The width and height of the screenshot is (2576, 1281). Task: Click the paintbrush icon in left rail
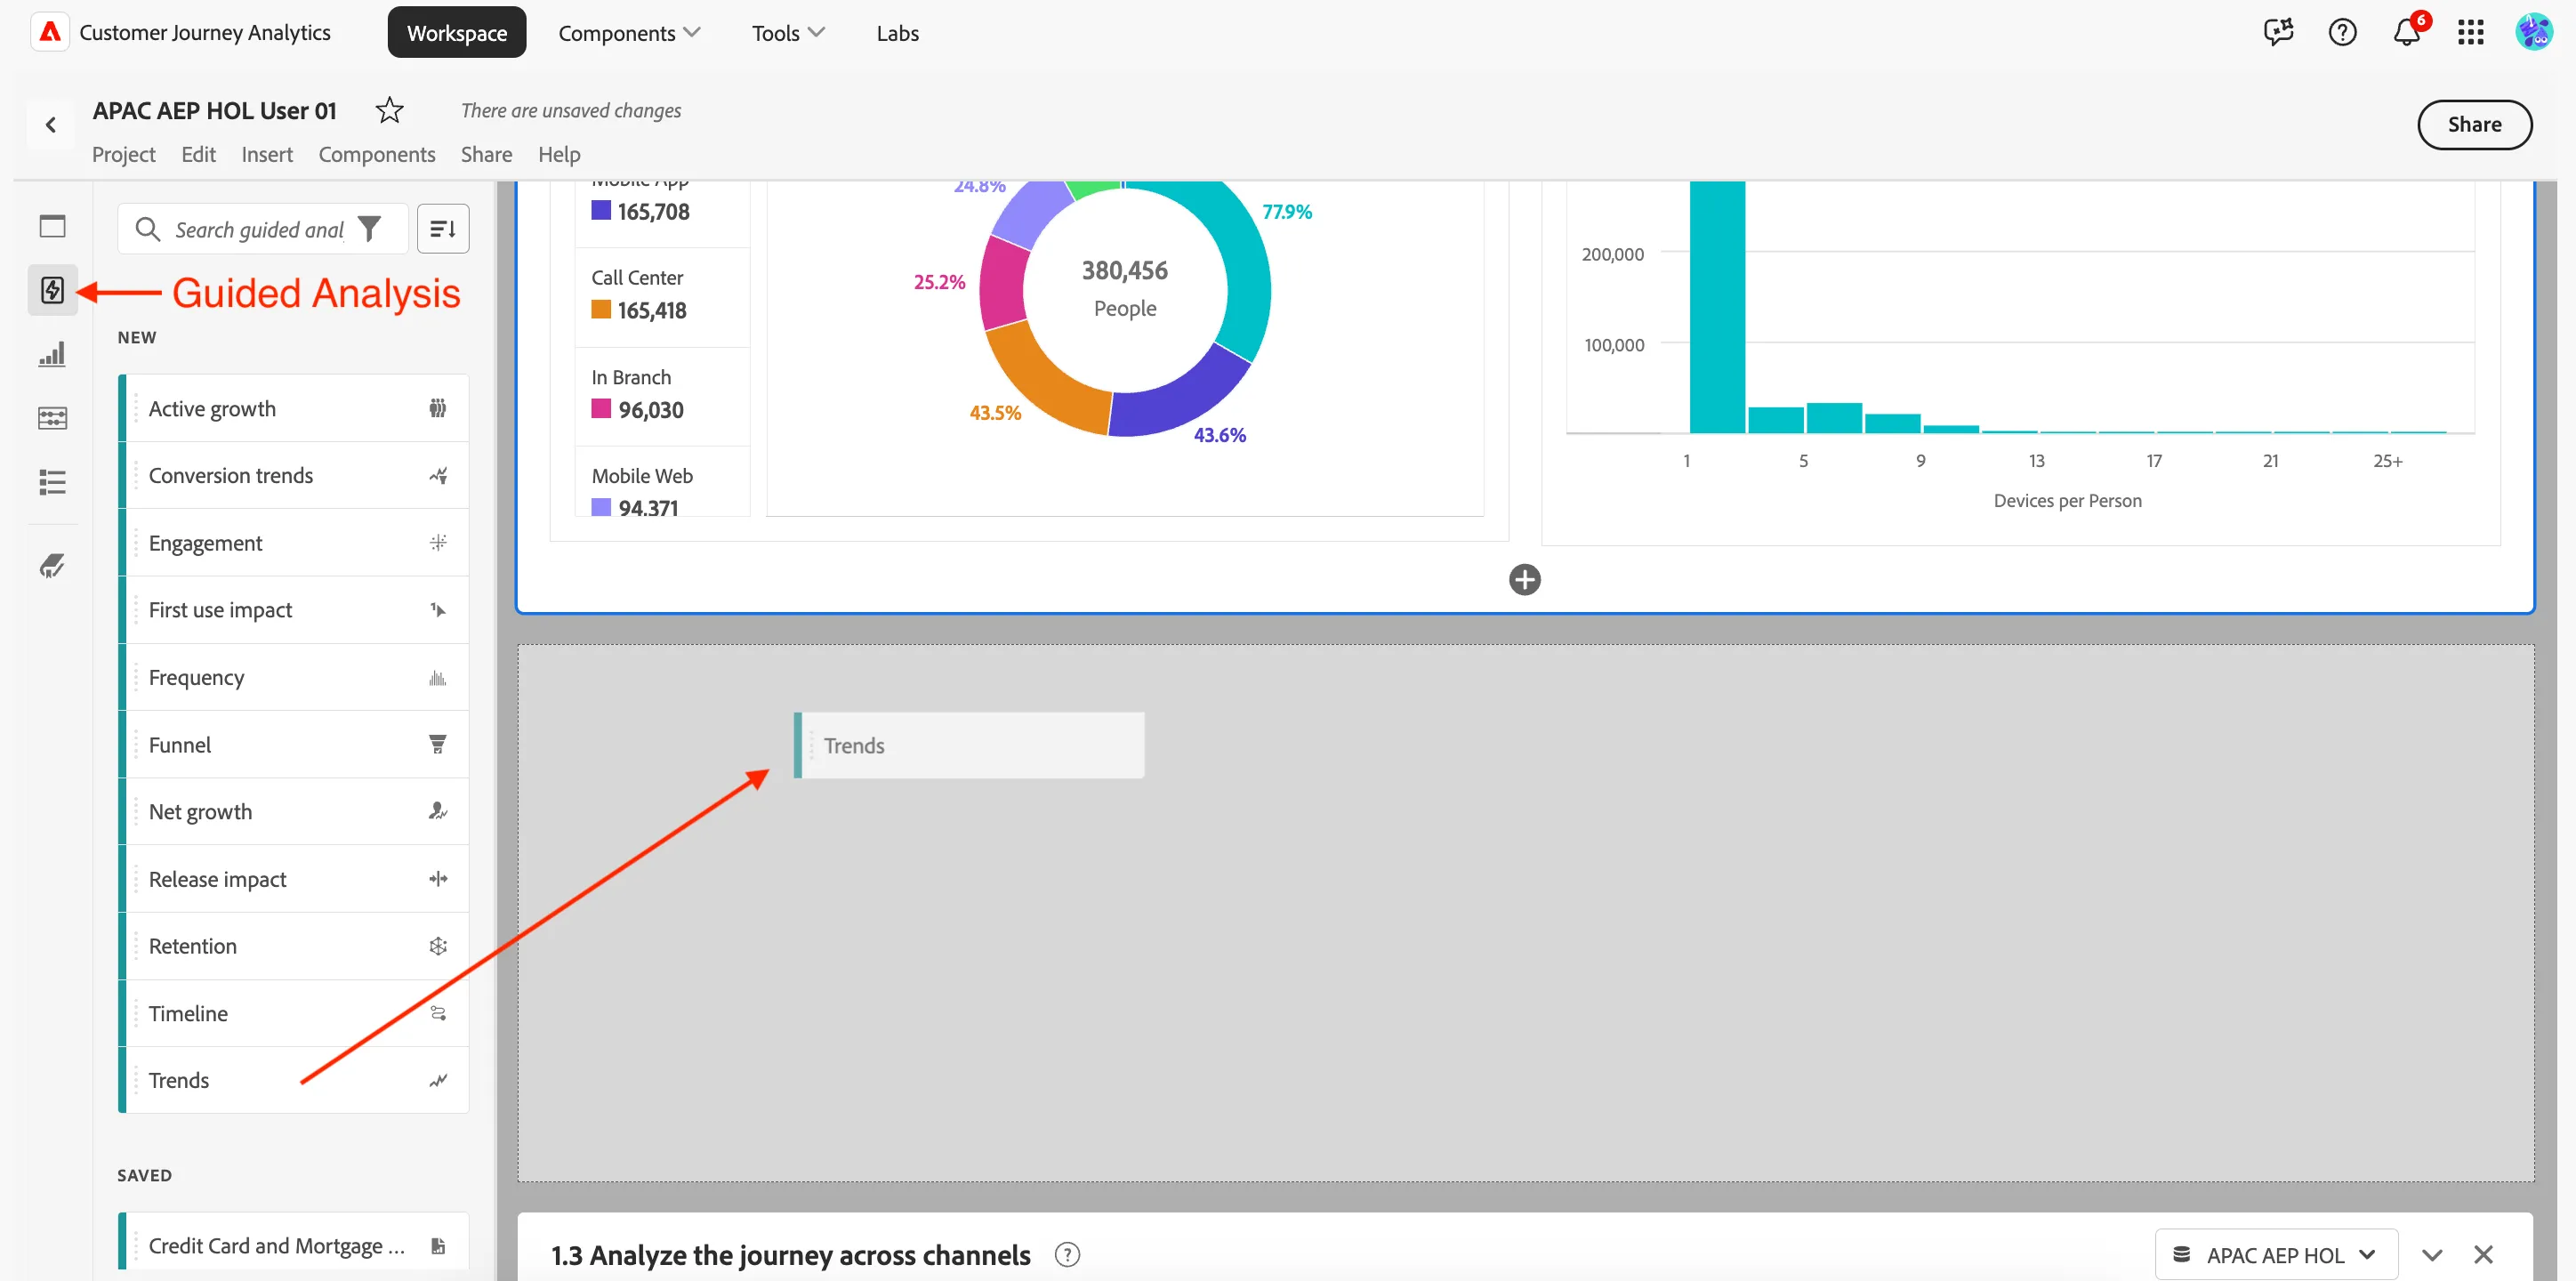(52, 566)
